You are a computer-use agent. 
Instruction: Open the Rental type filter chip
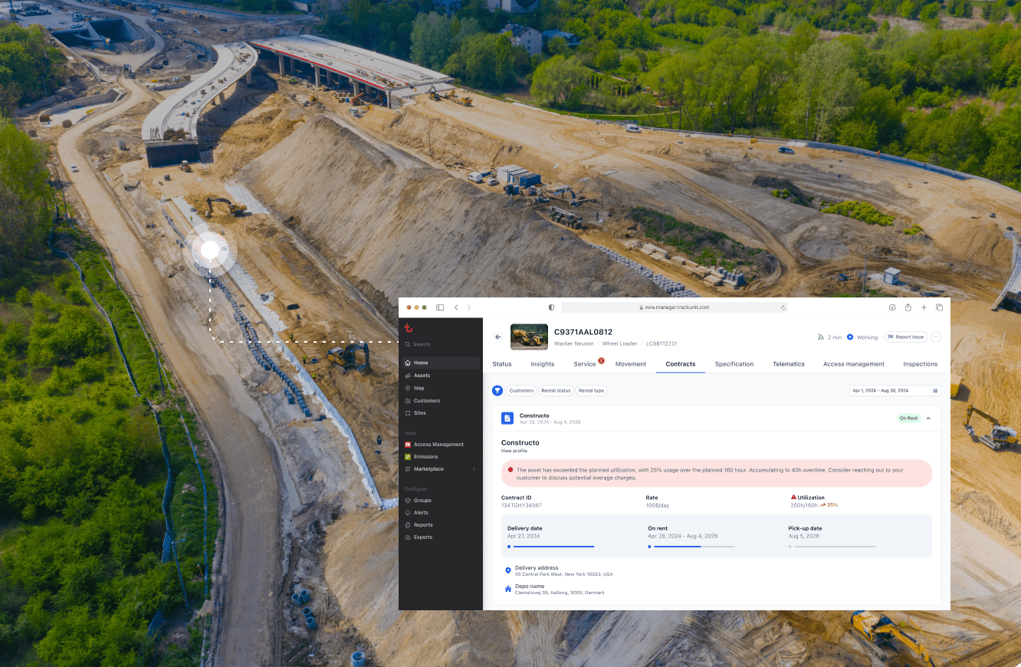[591, 390]
